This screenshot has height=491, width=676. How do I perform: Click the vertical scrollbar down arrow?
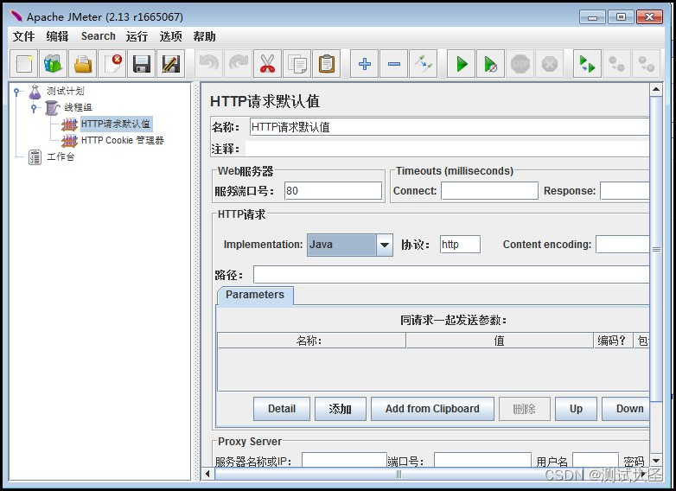(x=656, y=461)
